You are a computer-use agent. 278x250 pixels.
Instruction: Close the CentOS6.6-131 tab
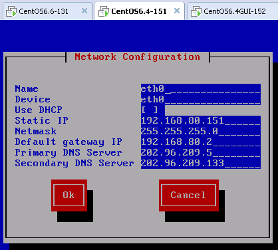pos(84,11)
